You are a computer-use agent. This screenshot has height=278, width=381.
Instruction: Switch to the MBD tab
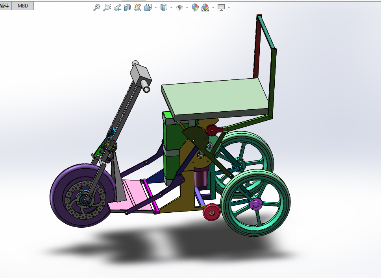pyautogui.click(x=23, y=6)
